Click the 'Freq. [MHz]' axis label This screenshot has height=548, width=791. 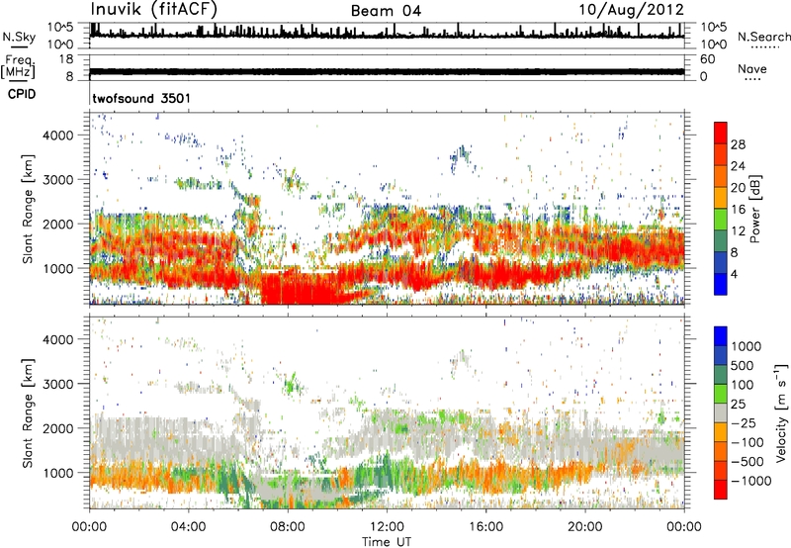point(19,66)
